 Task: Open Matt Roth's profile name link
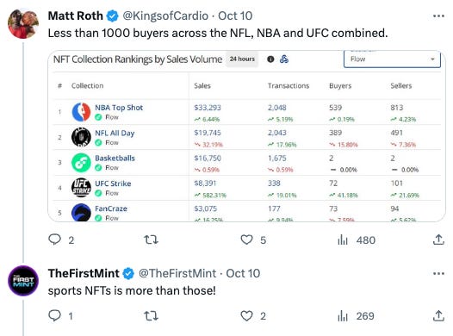pyautogui.click(x=76, y=16)
